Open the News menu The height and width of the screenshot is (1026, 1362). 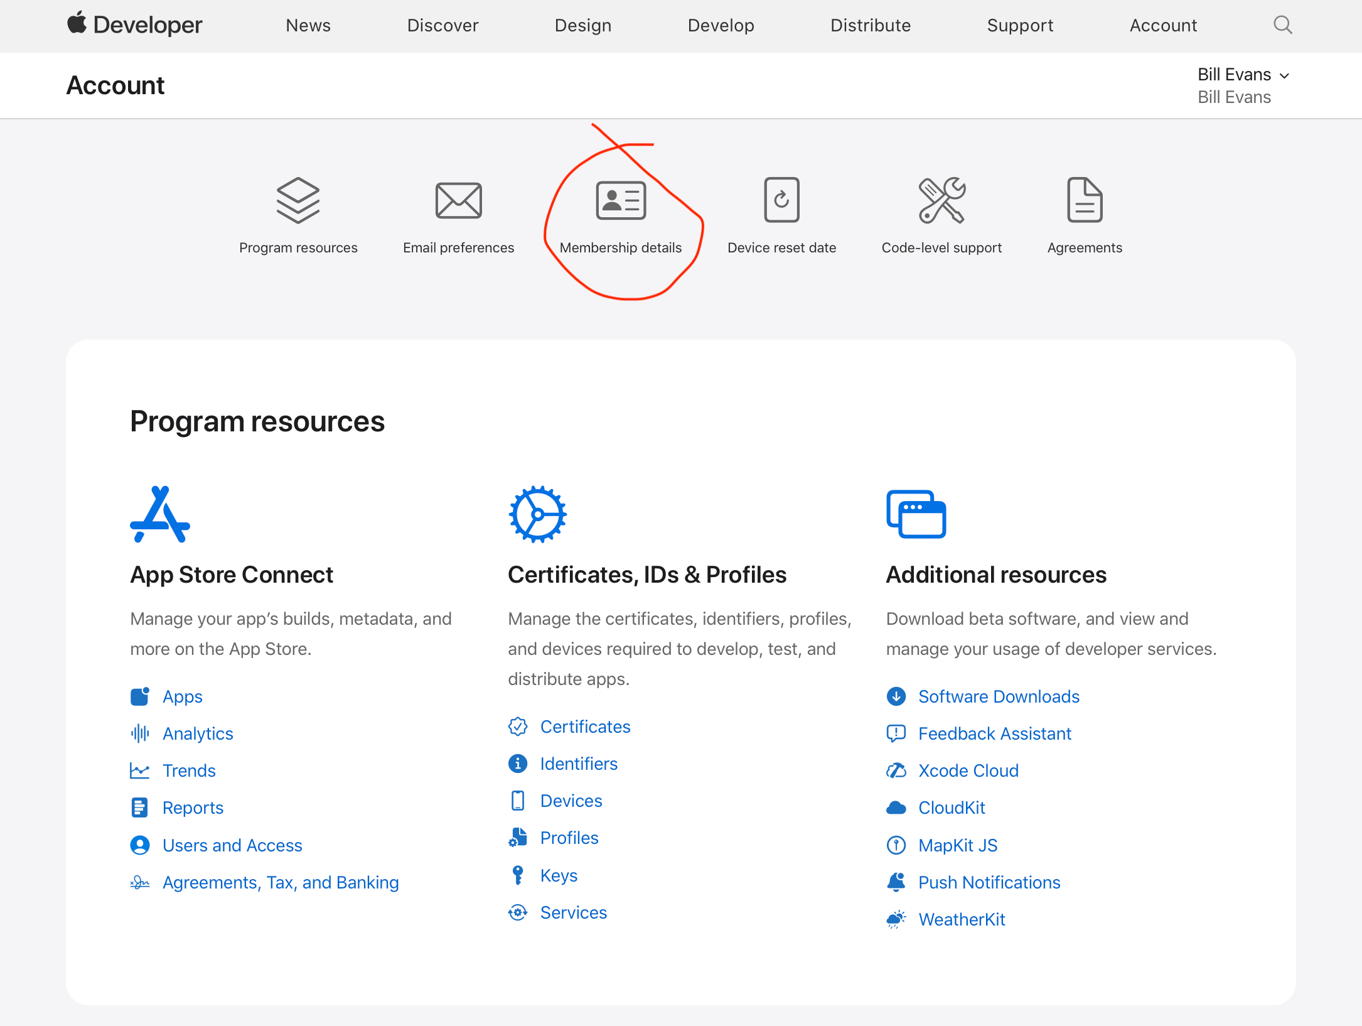[x=308, y=25]
